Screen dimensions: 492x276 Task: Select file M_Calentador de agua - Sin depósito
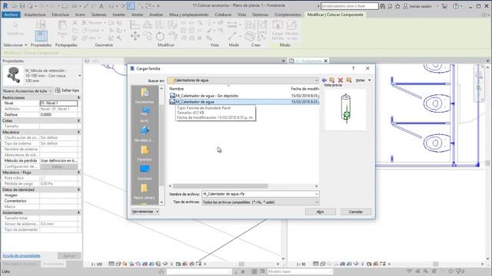(207, 96)
